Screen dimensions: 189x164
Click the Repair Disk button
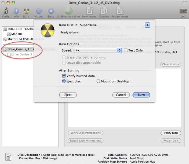pos(171,140)
